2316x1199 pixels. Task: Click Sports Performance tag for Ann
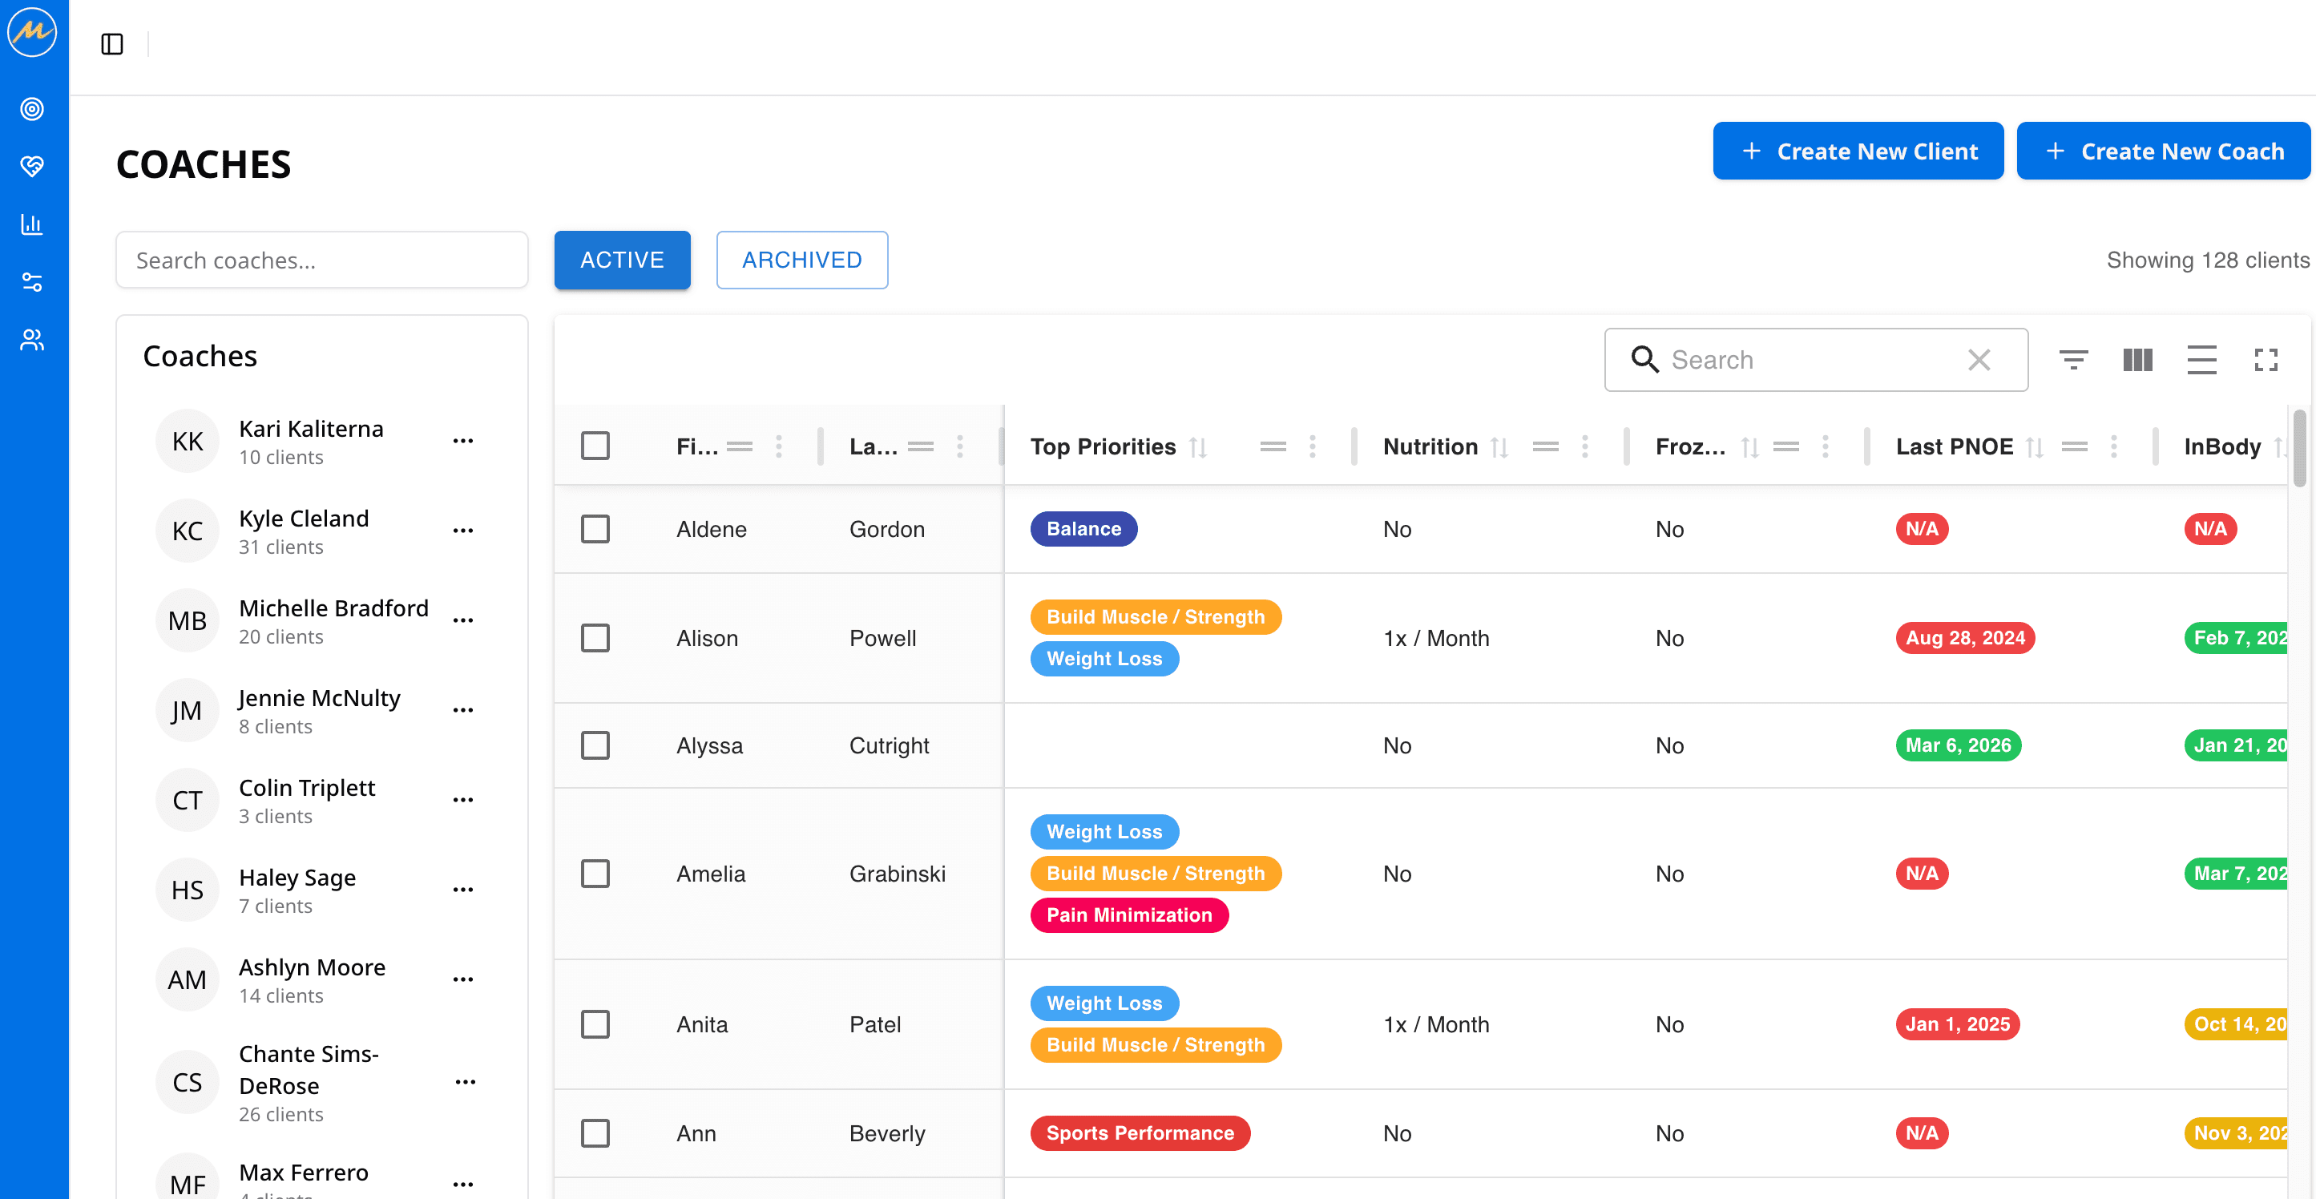[x=1140, y=1133]
